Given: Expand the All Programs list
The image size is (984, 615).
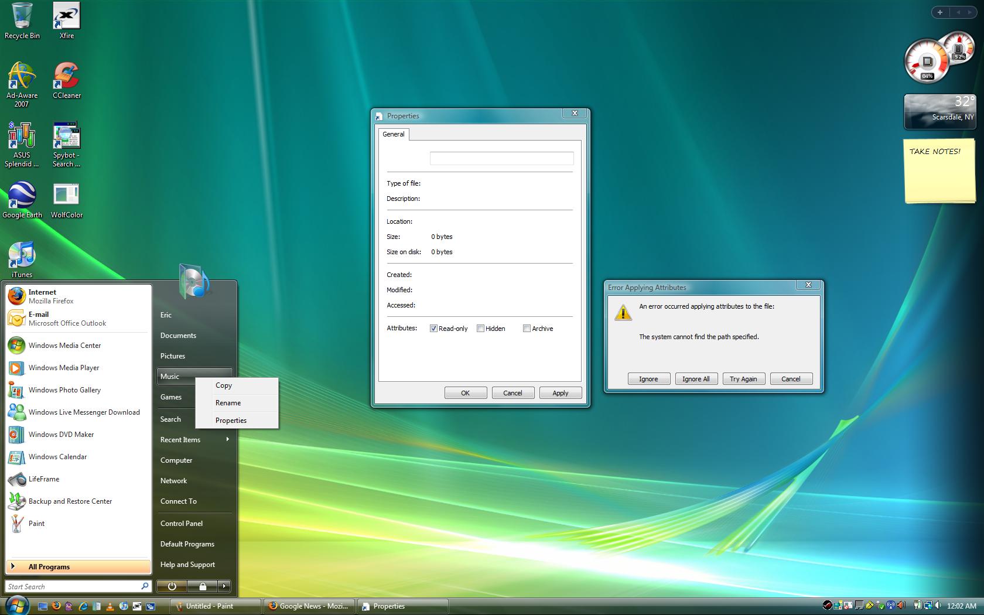Looking at the screenshot, I should click(78, 566).
